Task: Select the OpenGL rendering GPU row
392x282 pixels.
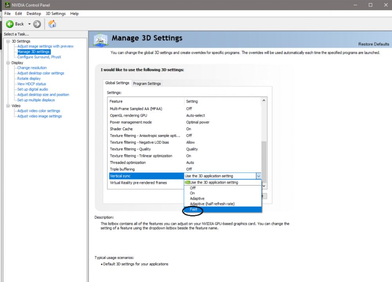Action: 185,116
